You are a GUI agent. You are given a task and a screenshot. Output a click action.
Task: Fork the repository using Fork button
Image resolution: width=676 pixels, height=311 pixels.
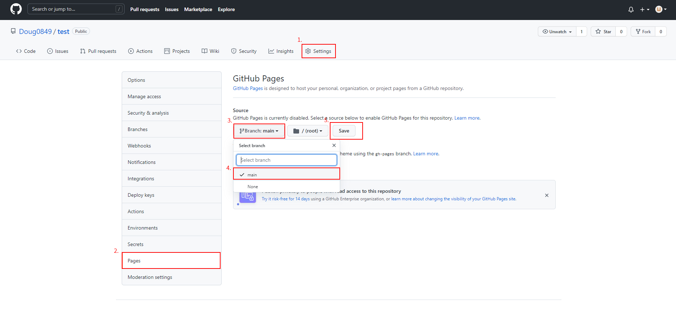pos(643,32)
